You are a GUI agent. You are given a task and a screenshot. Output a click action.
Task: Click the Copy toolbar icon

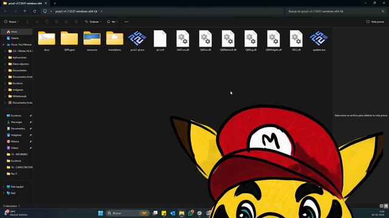[x=37, y=22]
